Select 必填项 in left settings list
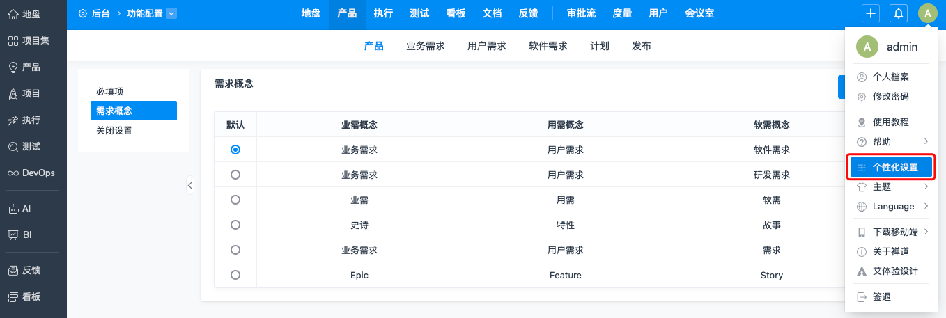This screenshot has width=946, height=318. click(x=109, y=91)
